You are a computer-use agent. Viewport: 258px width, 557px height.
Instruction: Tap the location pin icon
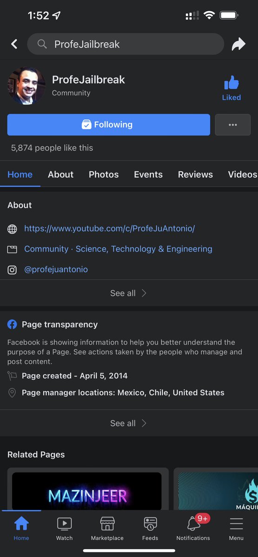pos(12,393)
